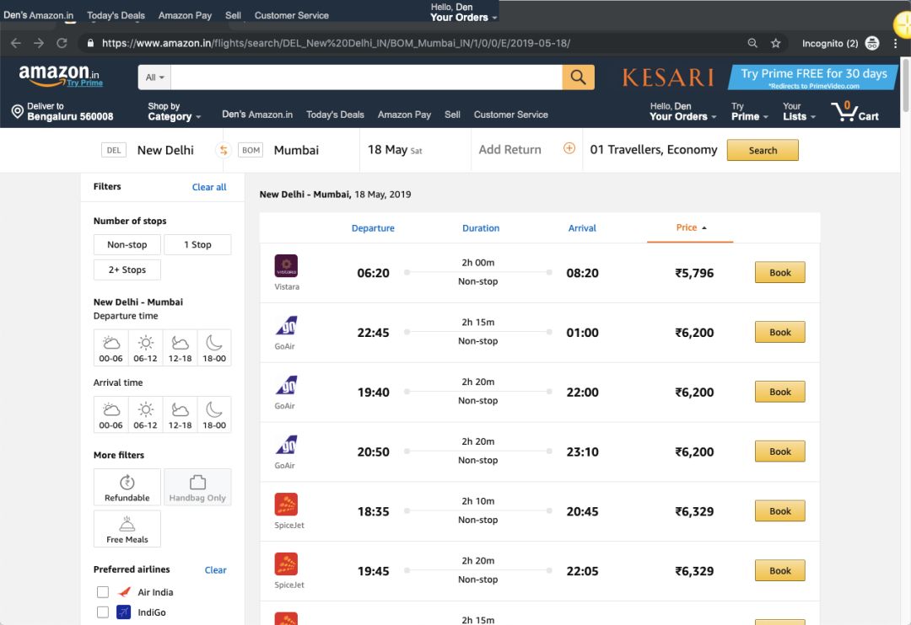
Task: Select 06-12 arrival time filter
Action: point(145,415)
